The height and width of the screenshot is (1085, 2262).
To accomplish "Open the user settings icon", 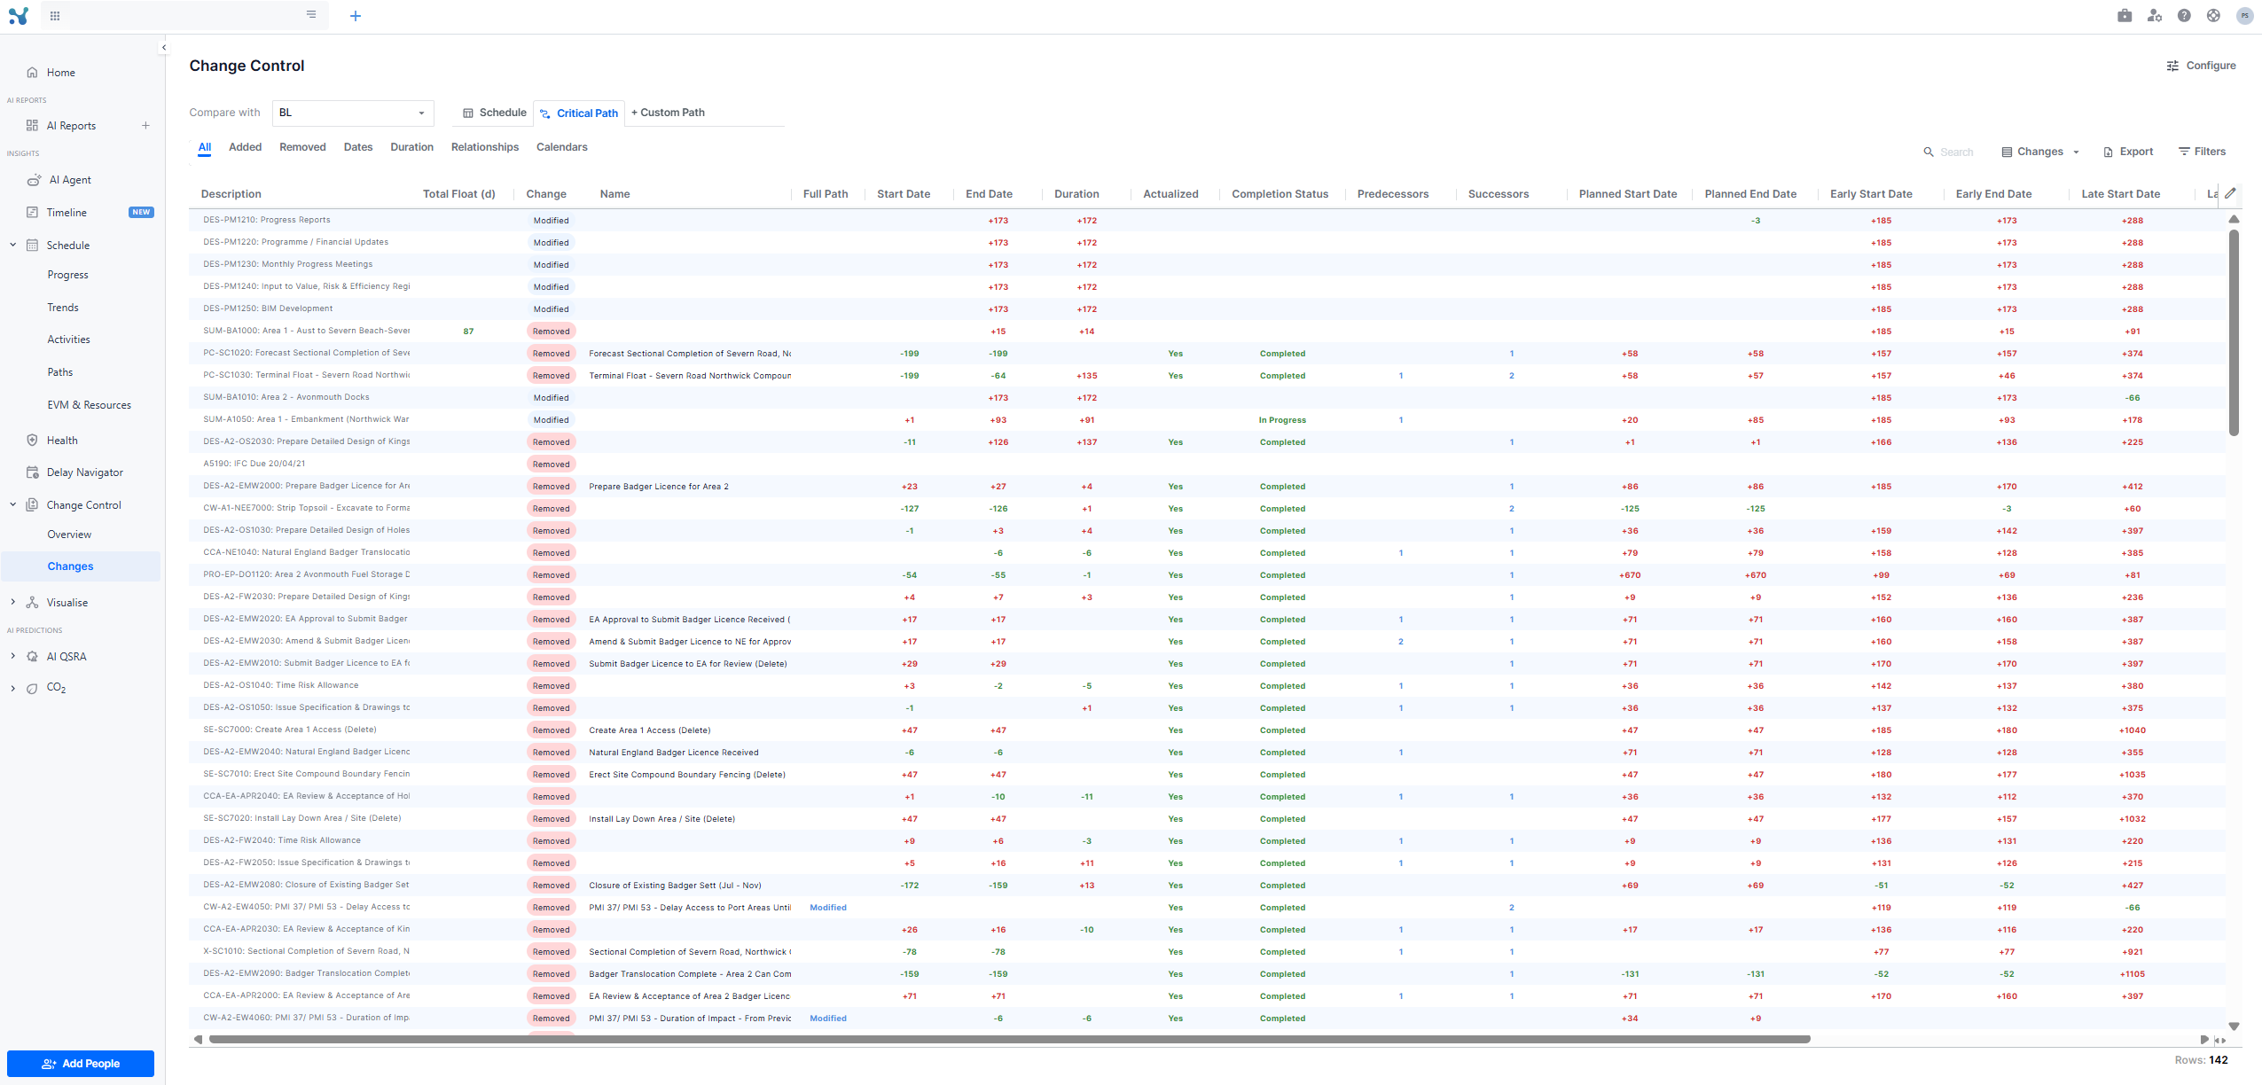I will coord(2154,15).
